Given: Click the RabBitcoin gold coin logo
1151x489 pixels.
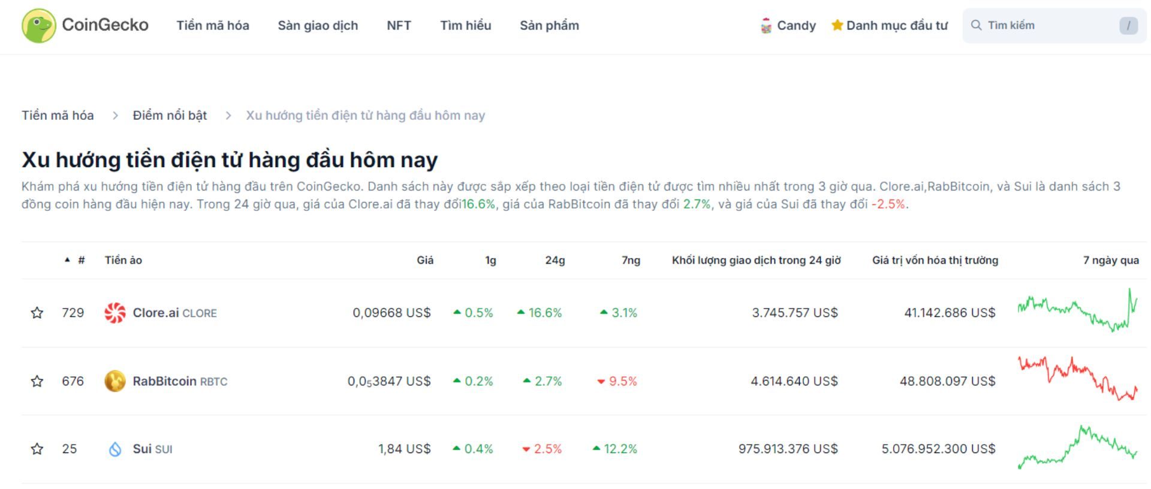Looking at the screenshot, I should tap(115, 381).
